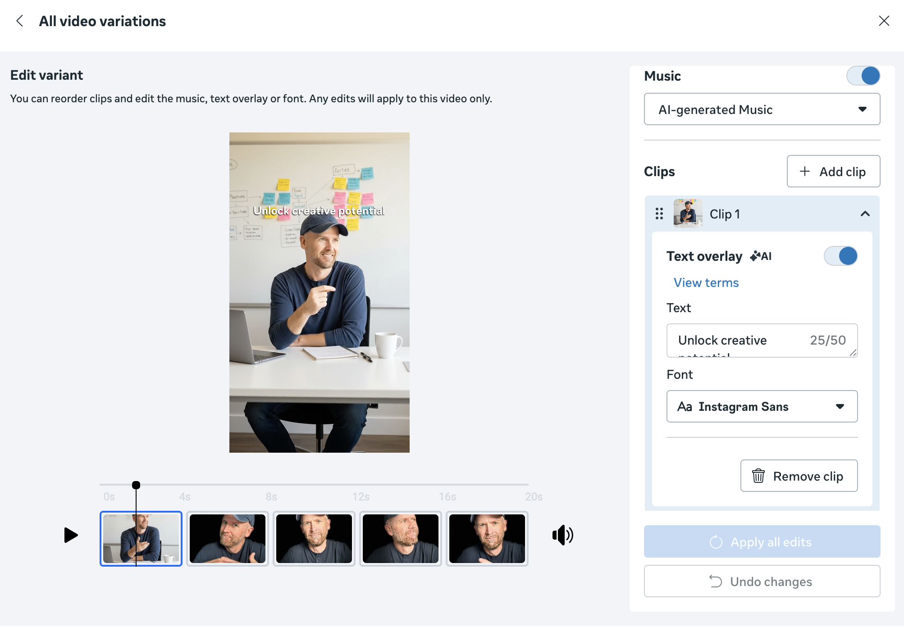Collapse the Clip 1 panel chevron
This screenshot has width=904, height=627.
(865, 214)
